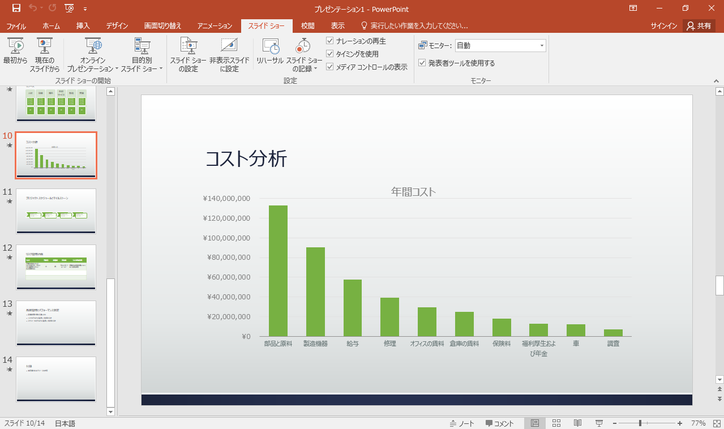Screen dimensions: 724x429
Task: Switch to the ホーム tab
Action: [52, 25]
